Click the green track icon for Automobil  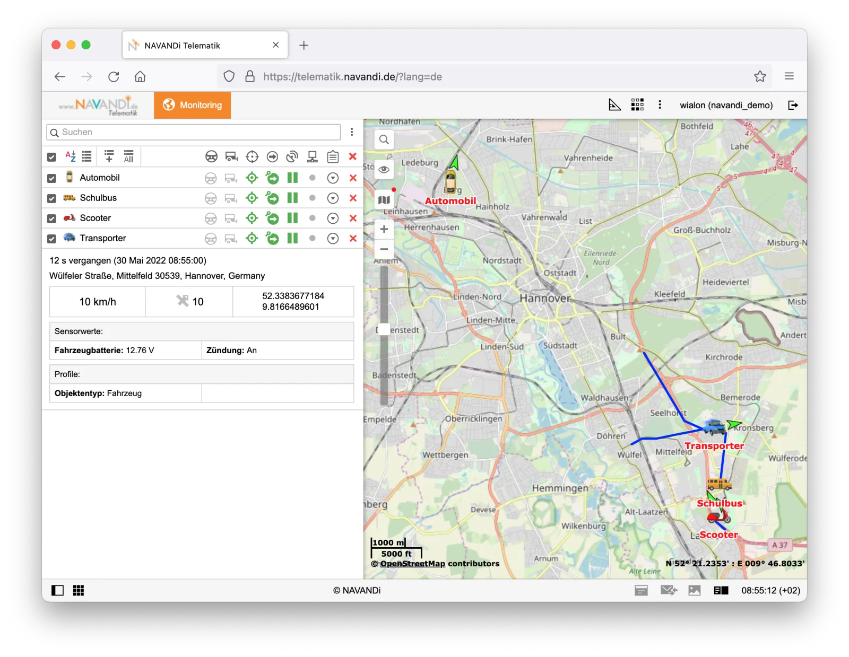pos(252,178)
